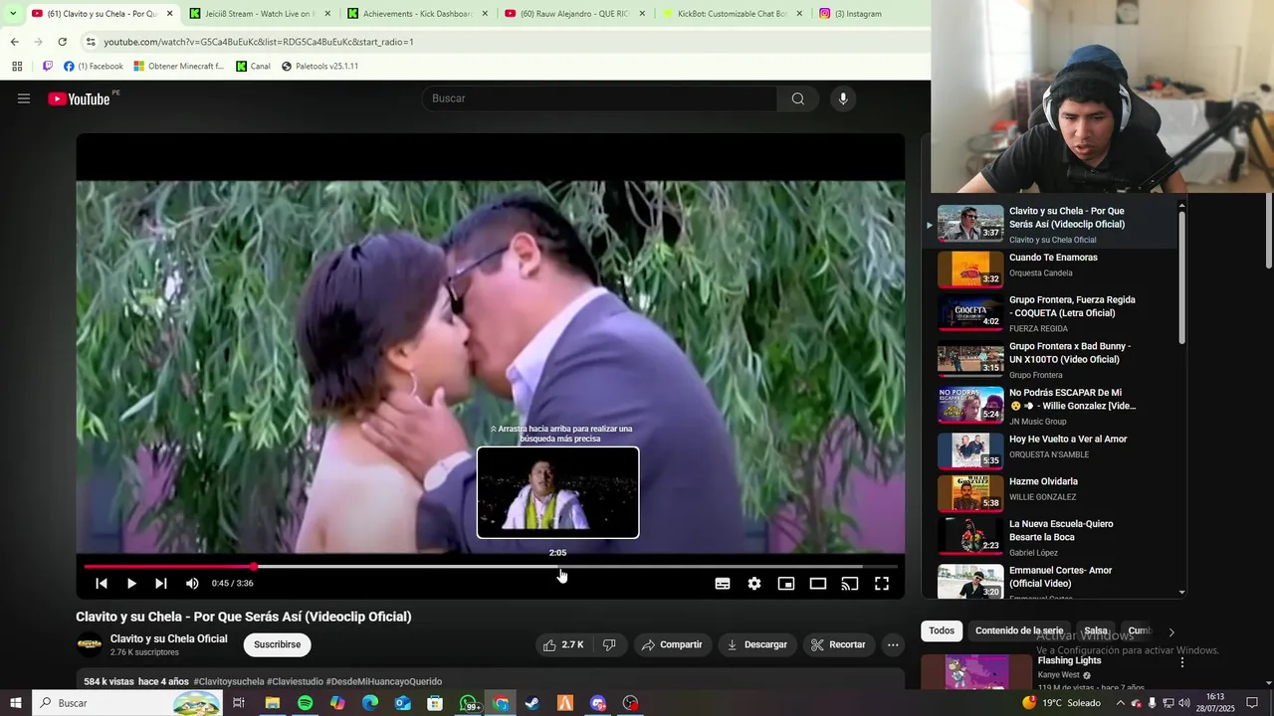Image resolution: width=1274 pixels, height=716 pixels.
Task: Click the address bar URL
Action: (x=259, y=42)
